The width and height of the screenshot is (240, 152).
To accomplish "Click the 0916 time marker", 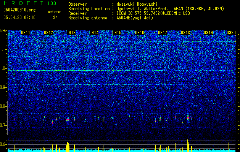I will tap(140, 33).
